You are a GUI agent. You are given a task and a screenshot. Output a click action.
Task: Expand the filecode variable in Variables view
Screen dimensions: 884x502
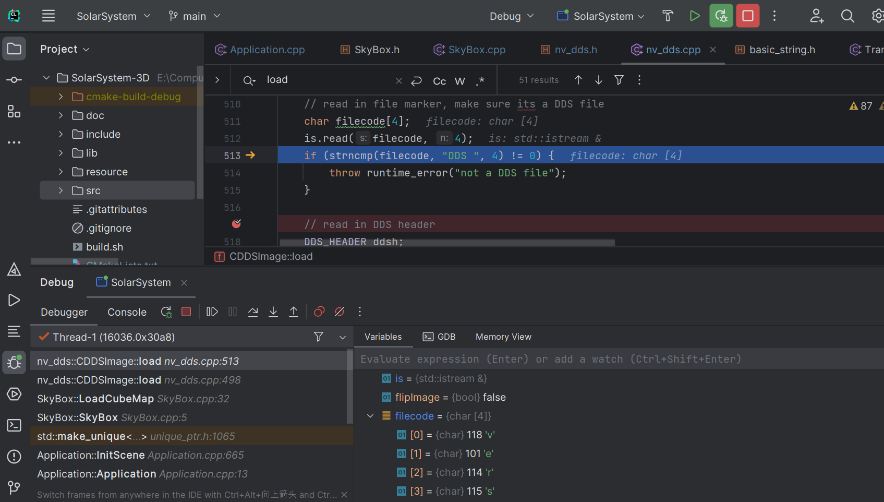(370, 415)
